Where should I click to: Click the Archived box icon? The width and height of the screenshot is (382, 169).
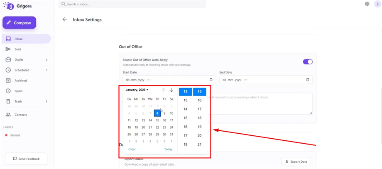click(x=8, y=81)
